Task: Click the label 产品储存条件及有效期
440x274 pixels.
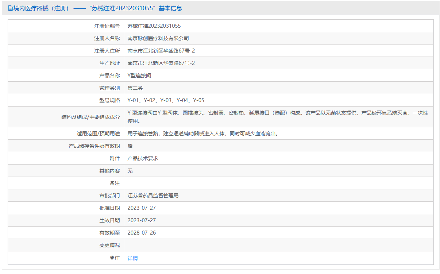Action: (94, 146)
